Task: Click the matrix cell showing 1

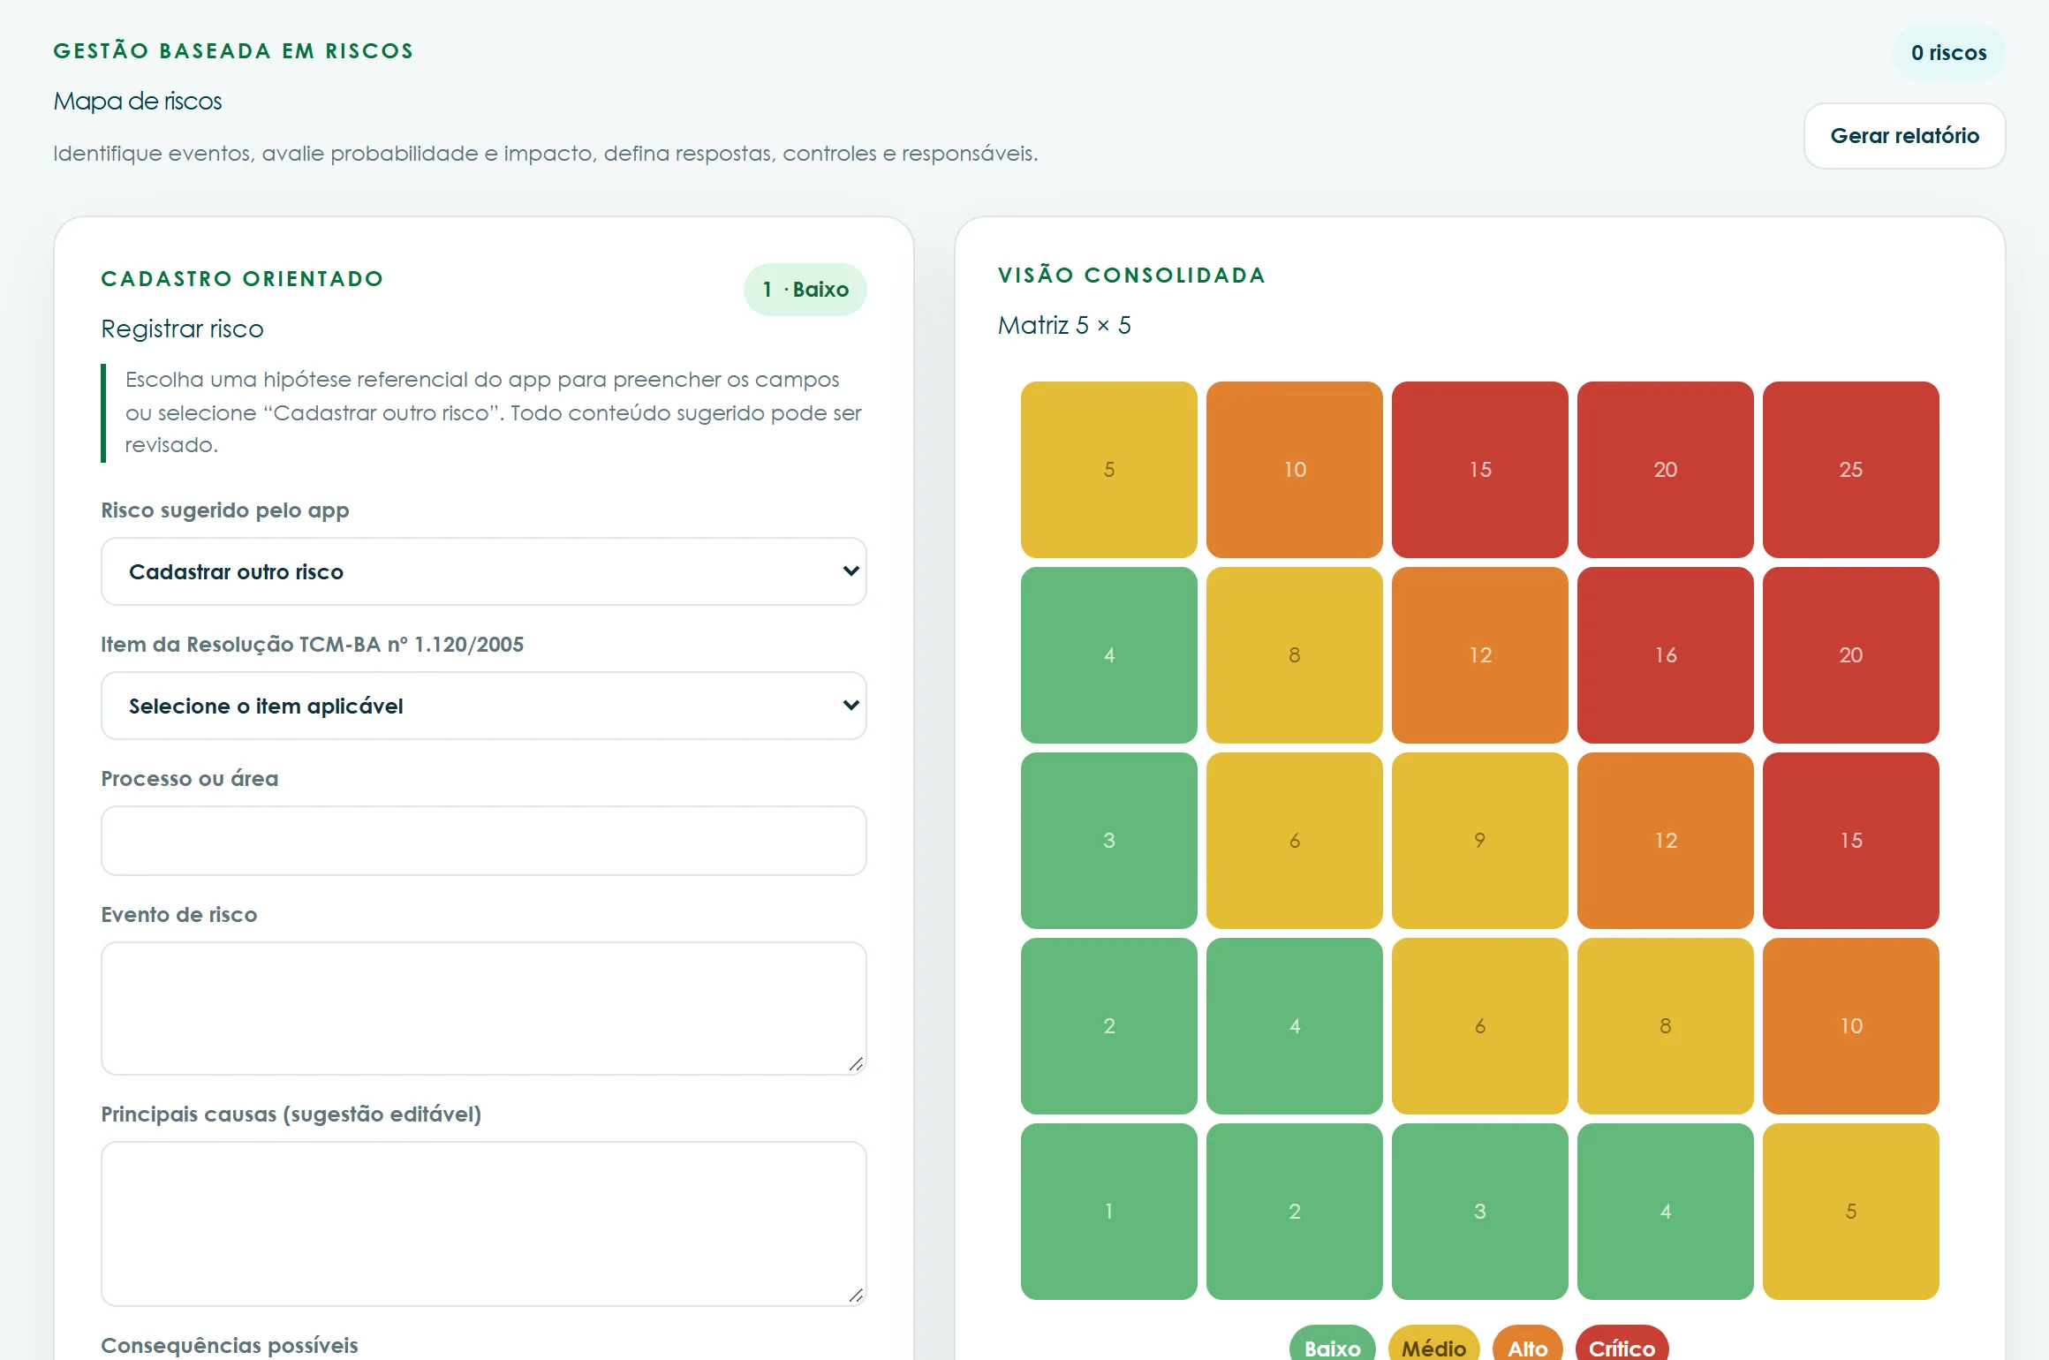Action: pos(1109,1212)
